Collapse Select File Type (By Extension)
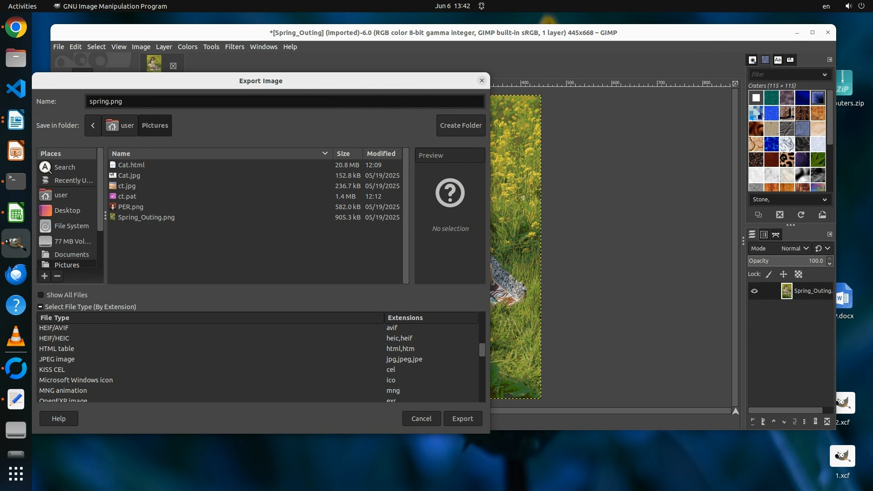Image resolution: width=873 pixels, height=491 pixels. pos(40,307)
